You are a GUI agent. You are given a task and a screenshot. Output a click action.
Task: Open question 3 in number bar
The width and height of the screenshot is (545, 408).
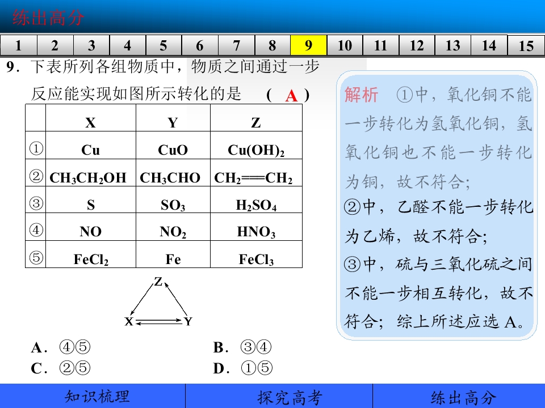pyautogui.click(x=91, y=45)
